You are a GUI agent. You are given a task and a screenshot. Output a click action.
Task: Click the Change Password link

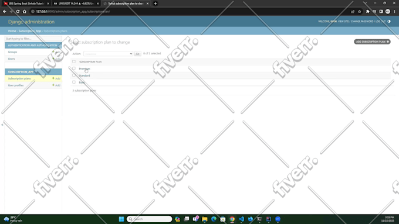pos(362,21)
